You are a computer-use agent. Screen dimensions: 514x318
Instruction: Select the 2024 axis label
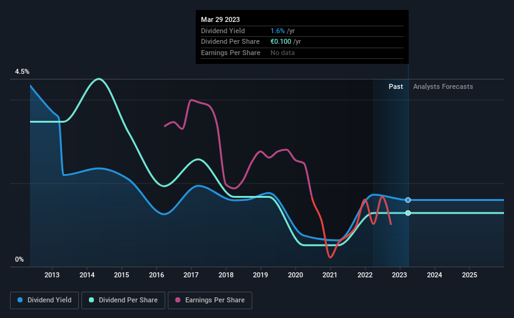(x=434, y=275)
